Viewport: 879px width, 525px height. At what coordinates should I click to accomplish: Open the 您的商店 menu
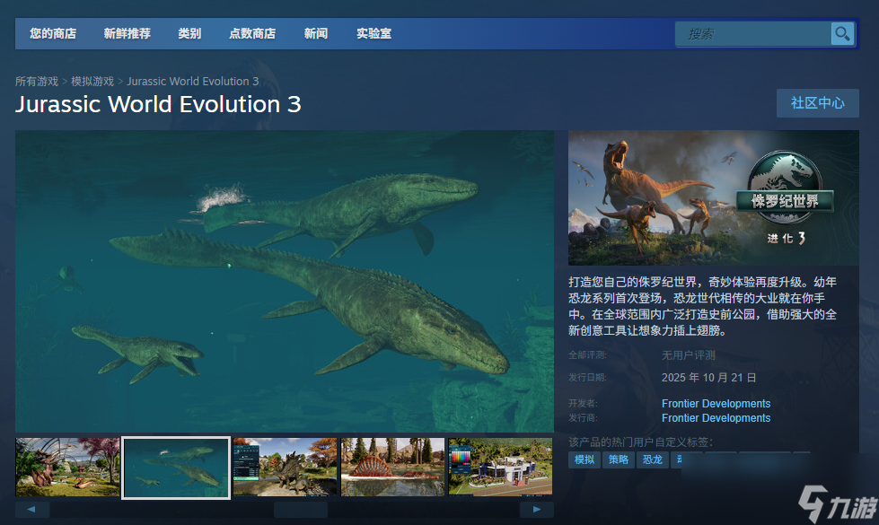[53, 33]
